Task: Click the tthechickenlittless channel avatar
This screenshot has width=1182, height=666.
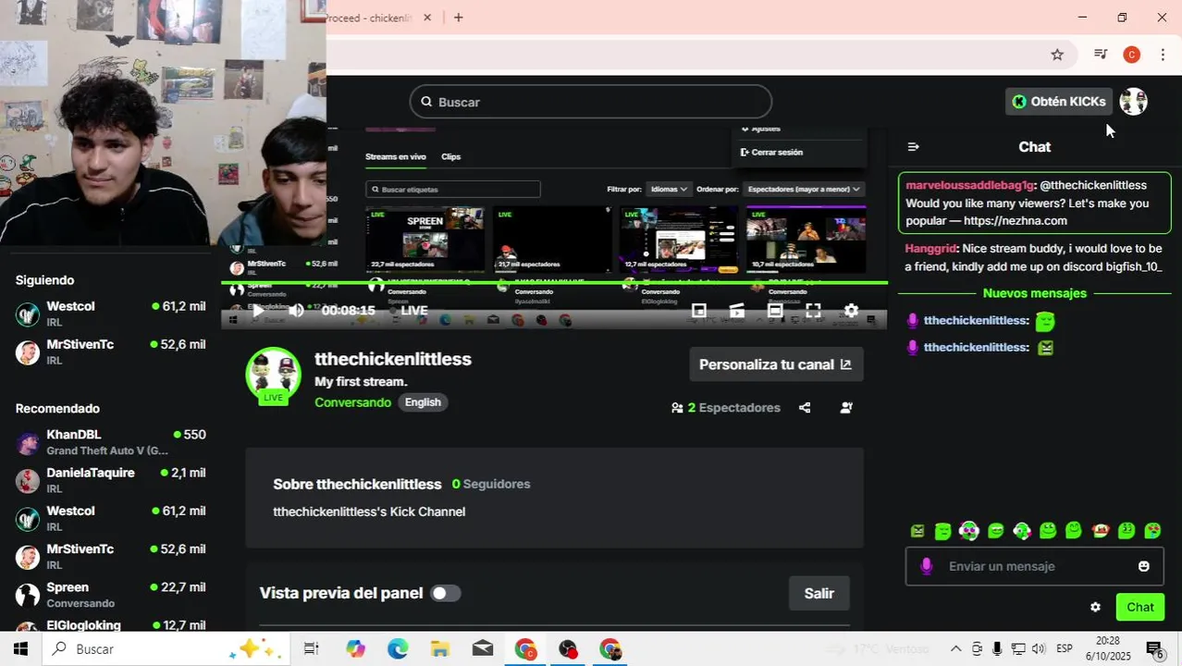Action: point(273,375)
